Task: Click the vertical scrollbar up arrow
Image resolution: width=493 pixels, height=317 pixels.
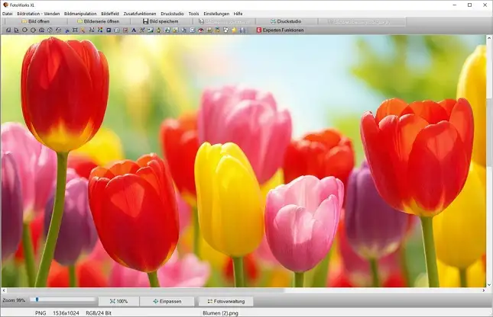Action: pos(489,38)
